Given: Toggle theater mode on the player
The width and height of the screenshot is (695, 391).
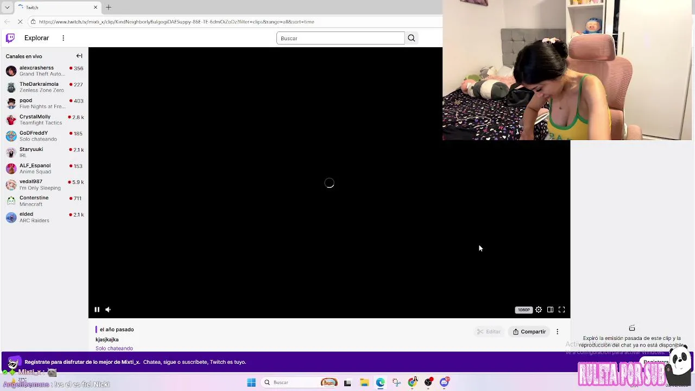Looking at the screenshot, I should (x=550, y=310).
